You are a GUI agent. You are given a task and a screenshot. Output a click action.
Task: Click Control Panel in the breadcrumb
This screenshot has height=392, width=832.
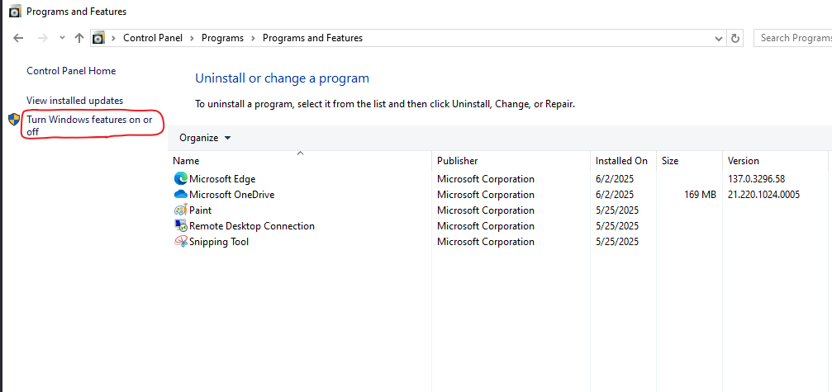[x=153, y=38]
